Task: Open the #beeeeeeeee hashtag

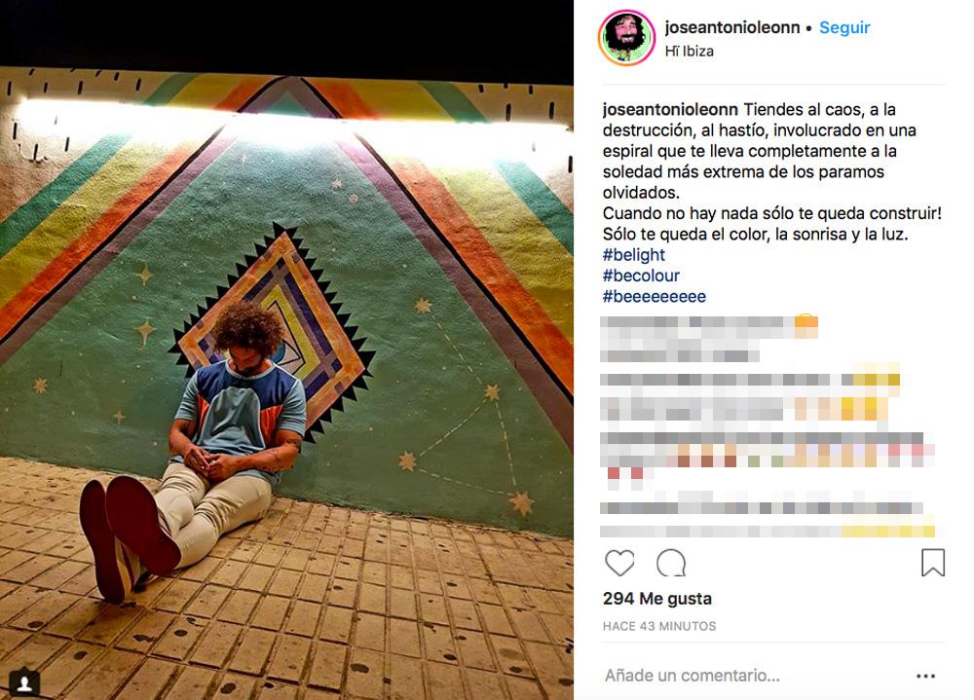Action: point(655,296)
